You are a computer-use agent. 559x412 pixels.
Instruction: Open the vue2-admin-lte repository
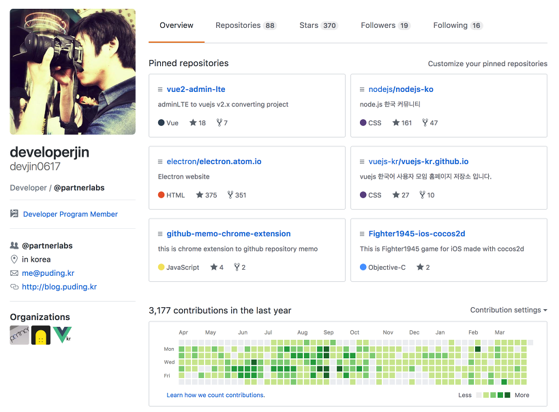196,89
